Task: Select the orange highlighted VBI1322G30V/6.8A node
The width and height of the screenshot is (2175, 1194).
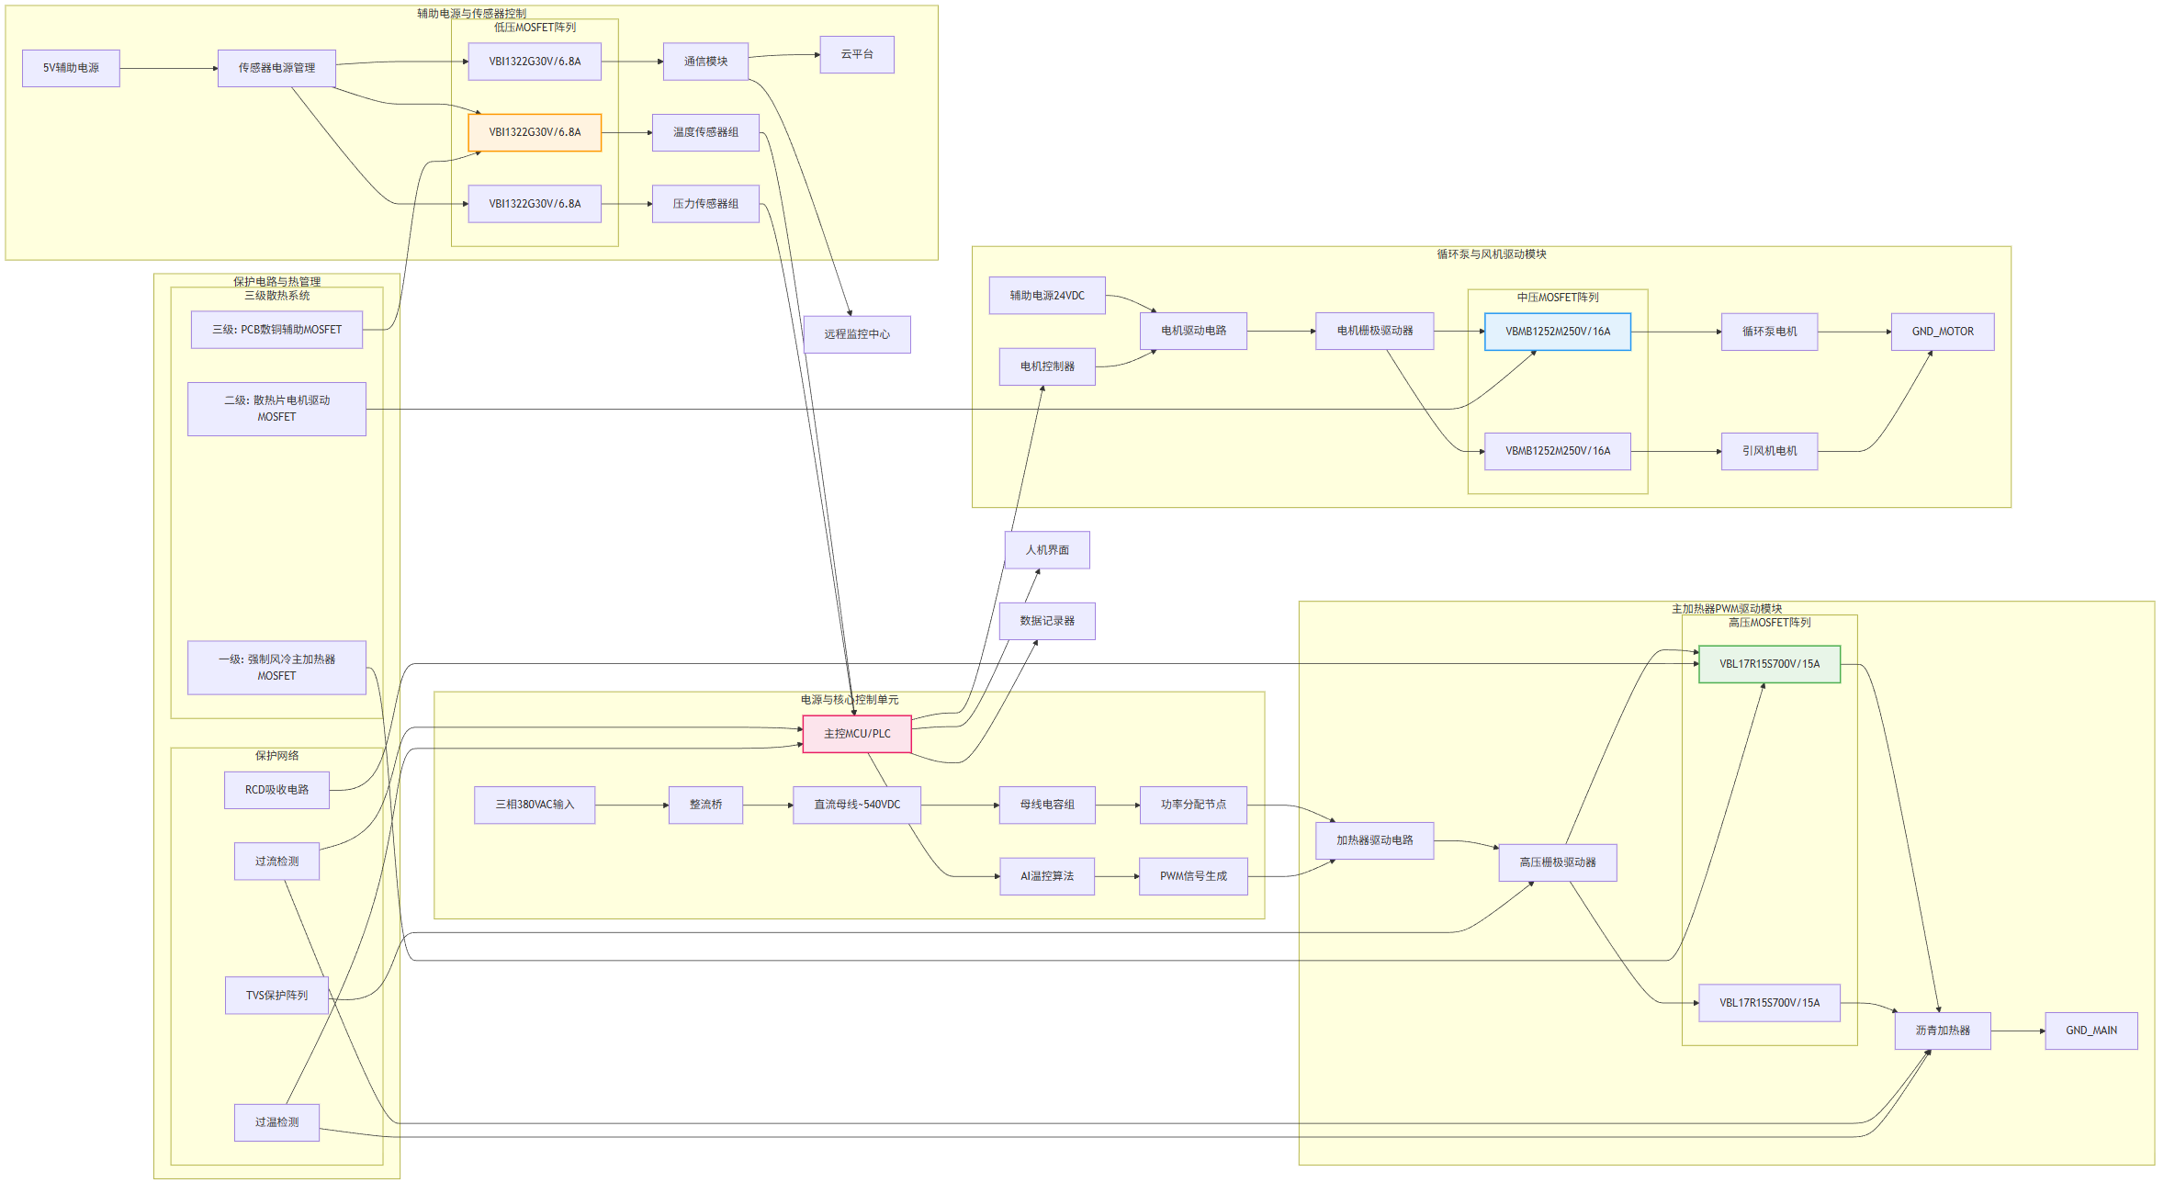Action: coord(535,132)
